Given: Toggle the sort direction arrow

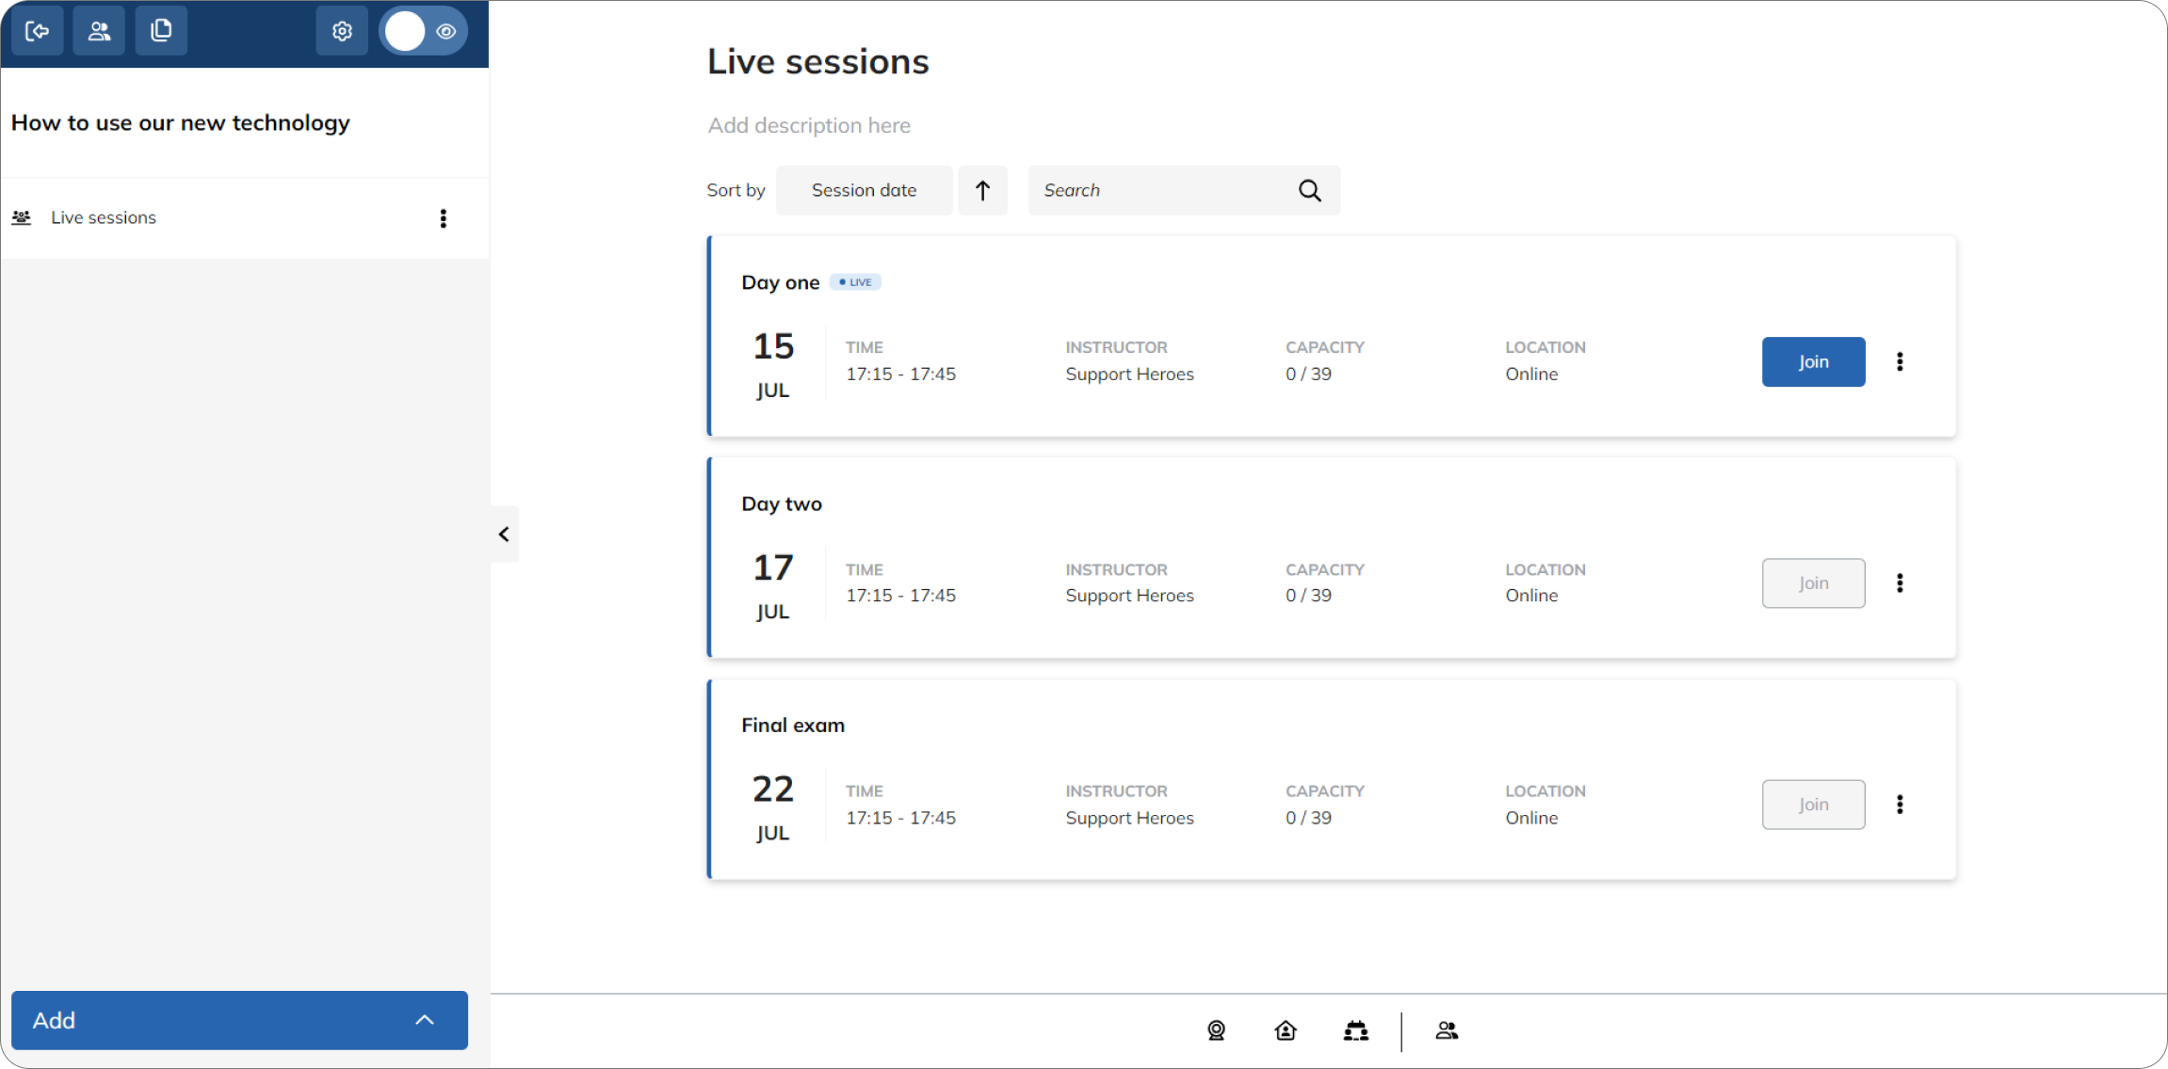Looking at the screenshot, I should pos(982,190).
